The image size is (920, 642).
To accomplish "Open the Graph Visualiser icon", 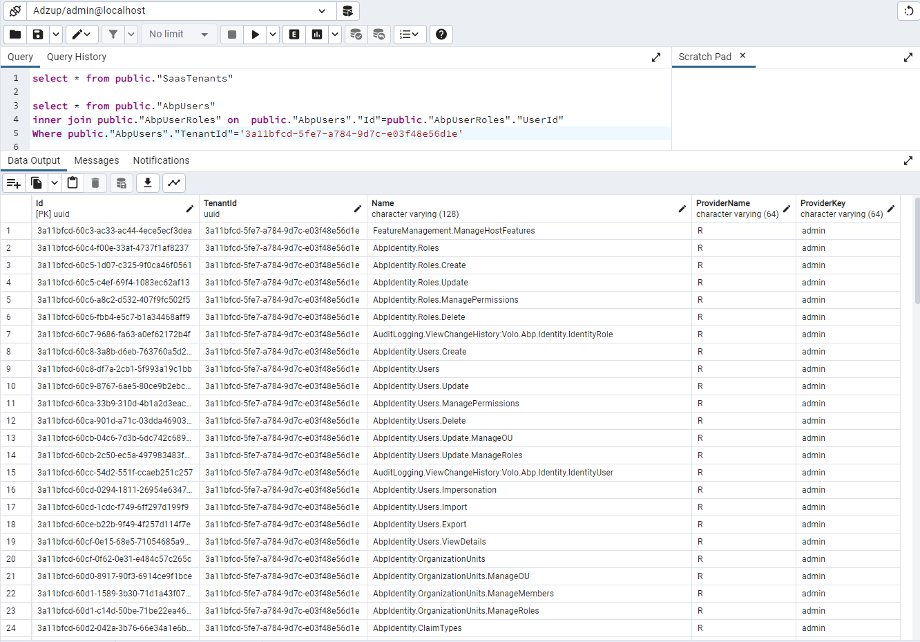I will pos(174,183).
